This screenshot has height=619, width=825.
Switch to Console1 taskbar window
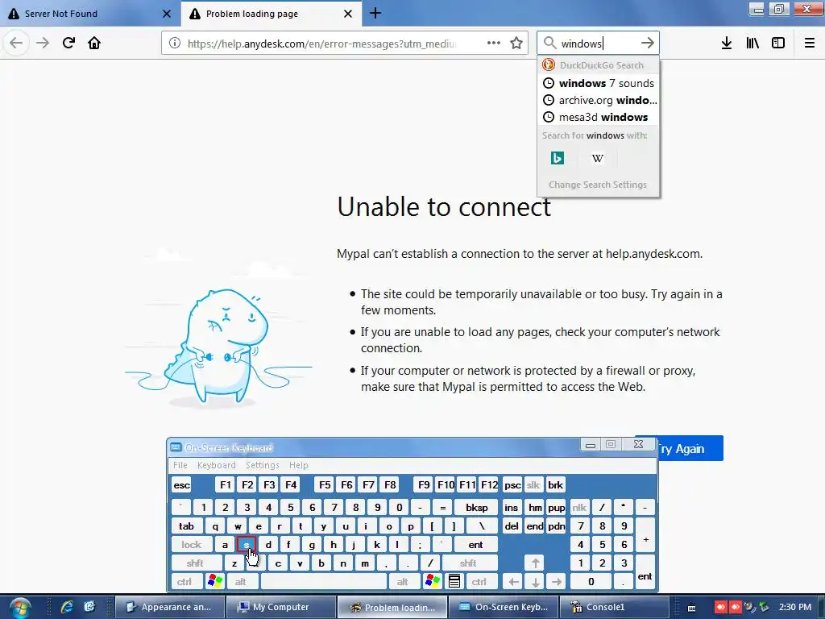click(x=614, y=607)
